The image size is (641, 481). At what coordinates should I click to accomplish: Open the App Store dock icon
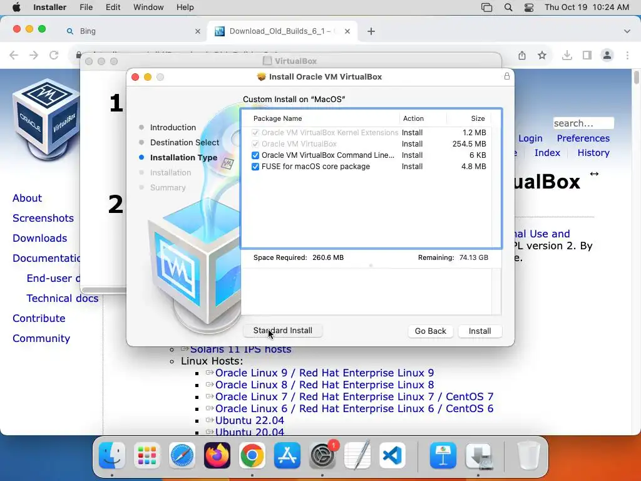click(x=287, y=455)
